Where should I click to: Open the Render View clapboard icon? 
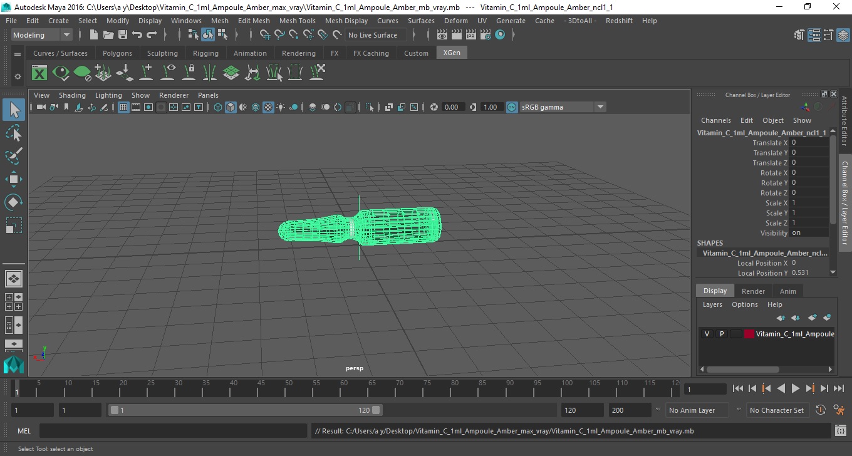[442, 35]
